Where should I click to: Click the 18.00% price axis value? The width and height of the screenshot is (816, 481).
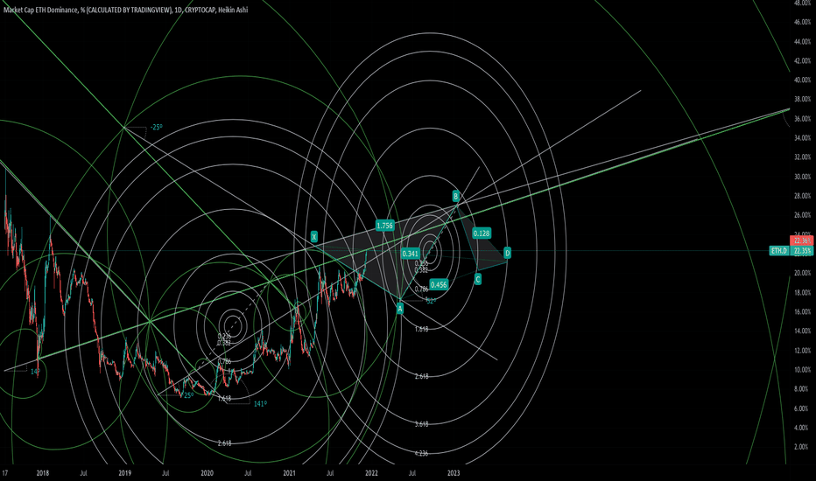click(802, 293)
